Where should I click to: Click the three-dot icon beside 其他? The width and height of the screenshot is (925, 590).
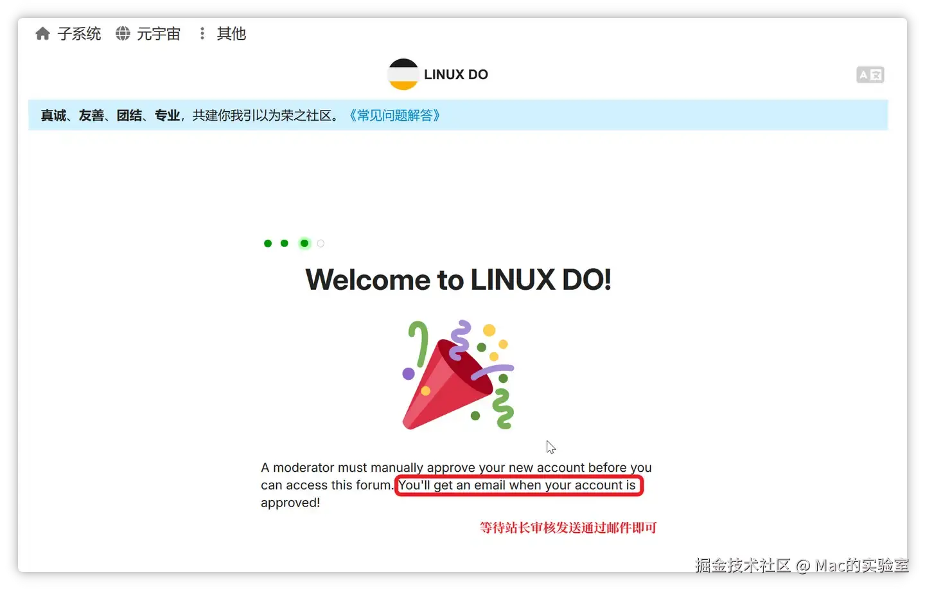tap(202, 33)
